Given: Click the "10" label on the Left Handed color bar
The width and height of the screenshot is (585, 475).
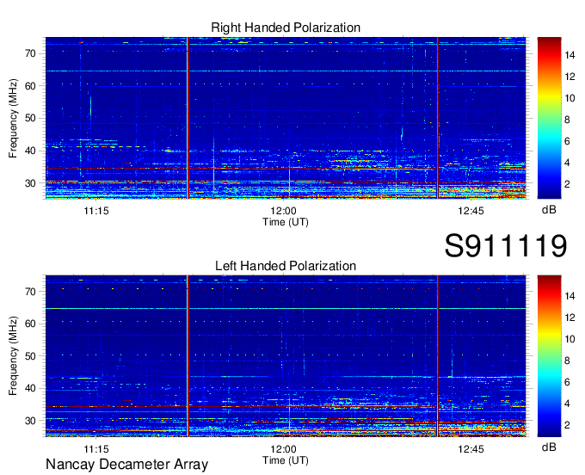Looking at the screenshot, I should 570,339.
